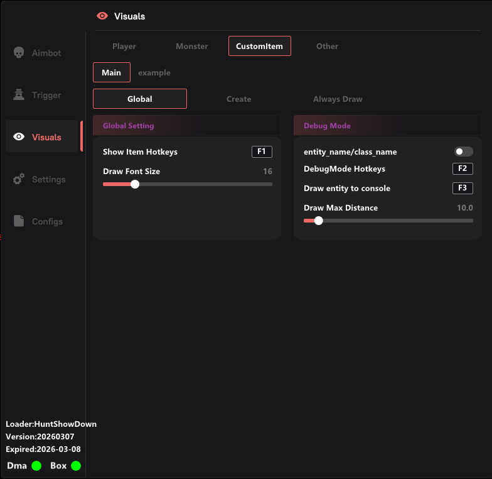The width and height of the screenshot is (492, 479).
Task: Click the Aimbot skull icon in sidebar
Action: (x=19, y=53)
